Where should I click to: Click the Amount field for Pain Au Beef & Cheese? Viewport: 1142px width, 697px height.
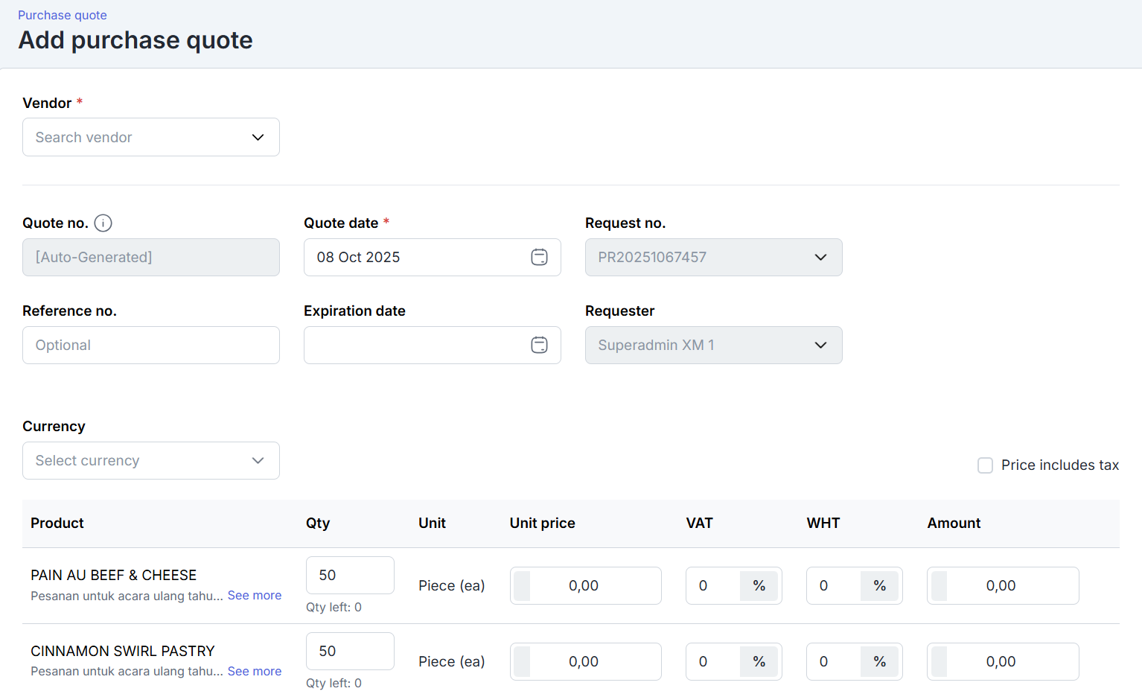click(1002, 586)
